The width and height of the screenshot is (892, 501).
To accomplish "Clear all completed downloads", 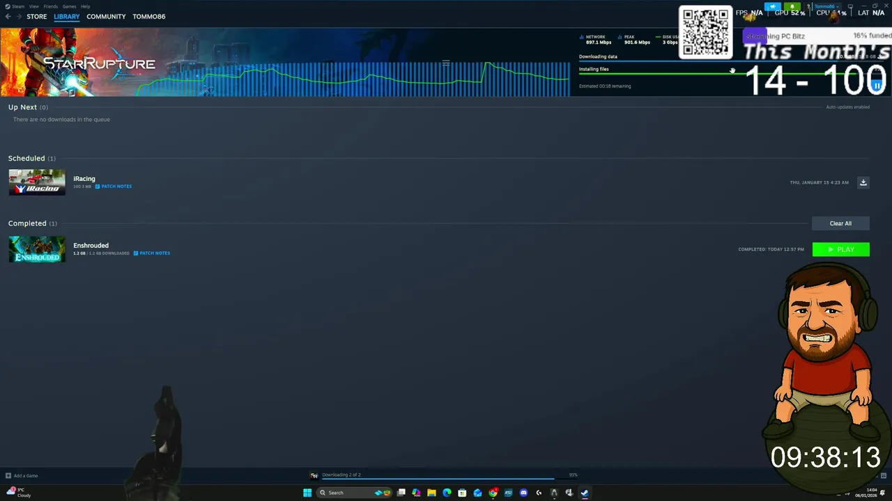I will [x=840, y=223].
